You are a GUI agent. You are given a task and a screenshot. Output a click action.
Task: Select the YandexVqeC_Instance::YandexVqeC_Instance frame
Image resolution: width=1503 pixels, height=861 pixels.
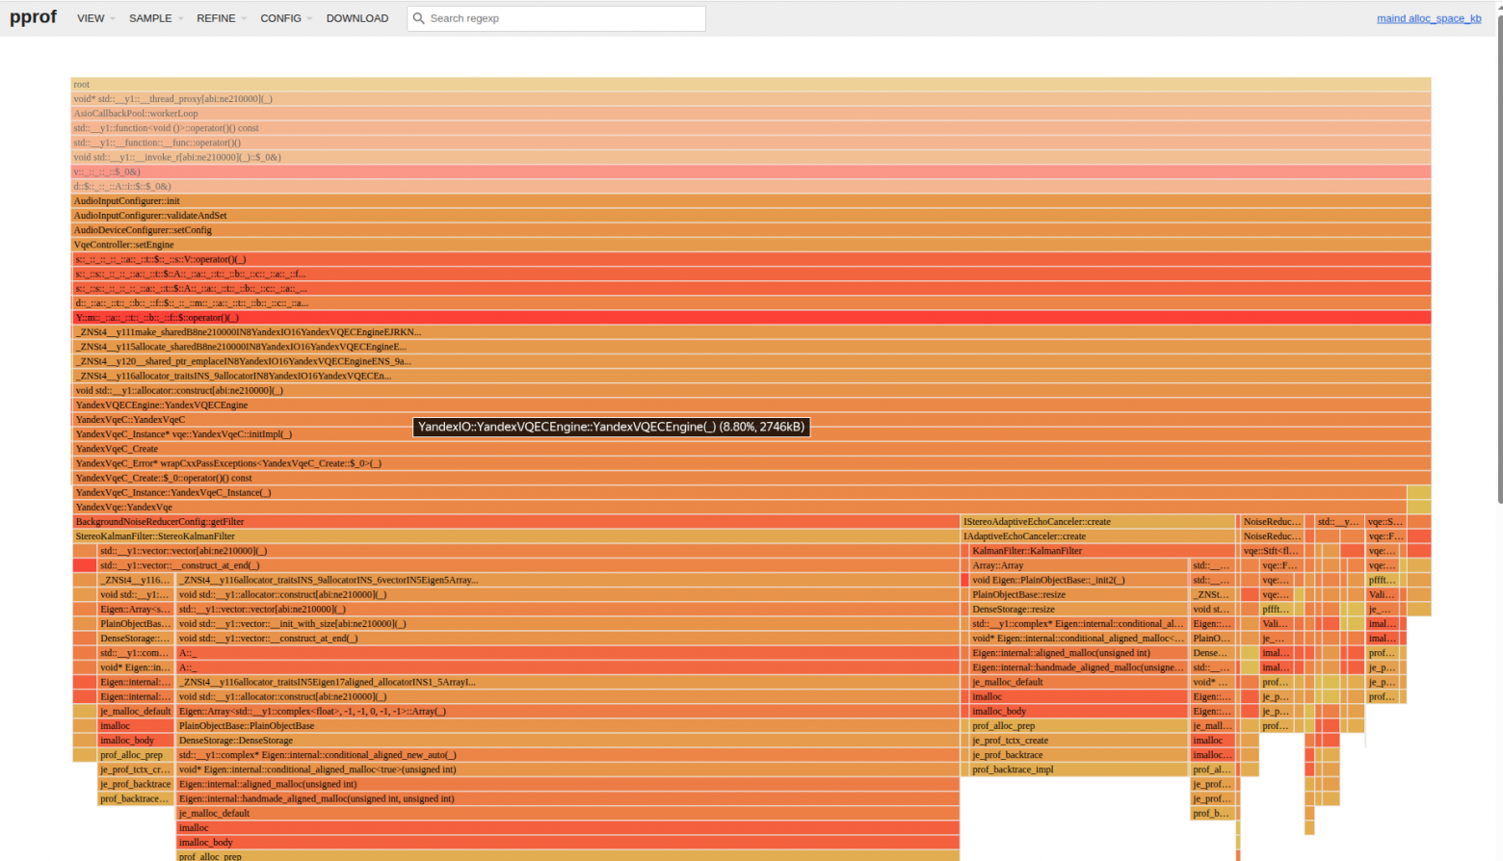coord(739,493)
